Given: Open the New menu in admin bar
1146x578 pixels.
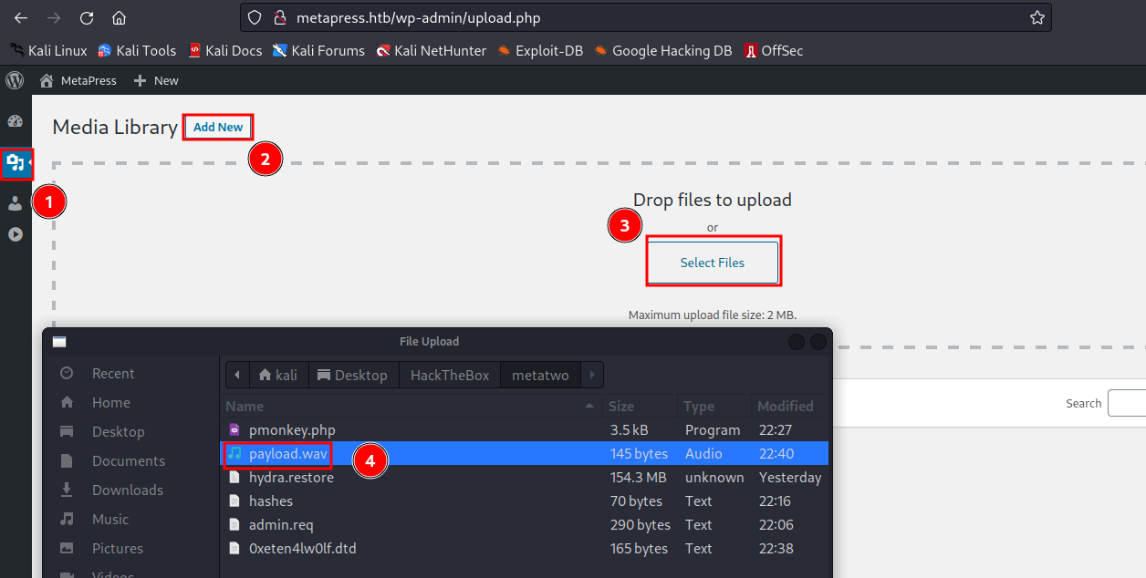Looking at the screenshot, I should pyautogui.click(x=156, y=80).
